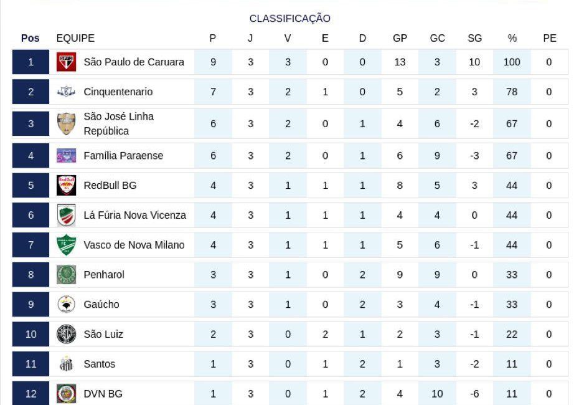Image resolution: width=574 pixels, height=405 pixels.
Task: Click the Lá Fúria Nova Vicenza crest
Action: [66, 215]
